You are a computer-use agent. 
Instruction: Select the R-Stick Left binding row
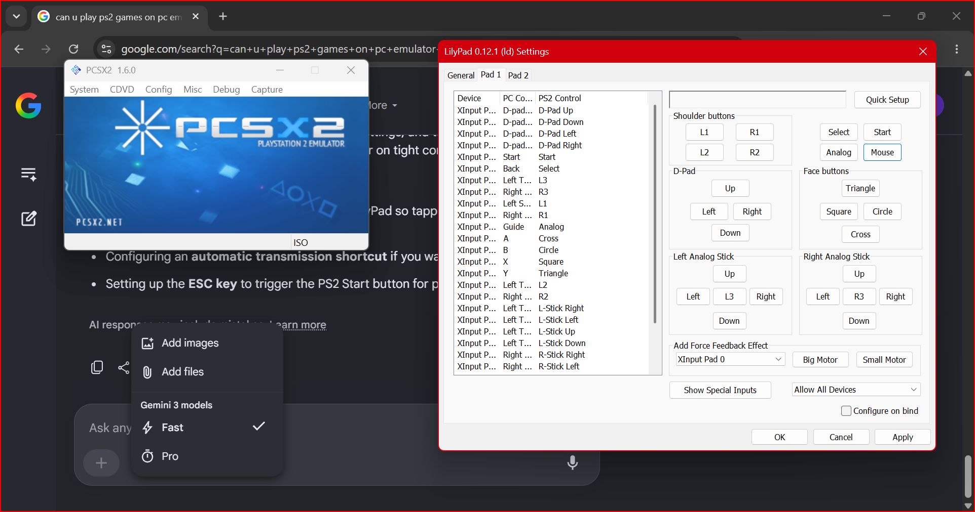(551, 366)
